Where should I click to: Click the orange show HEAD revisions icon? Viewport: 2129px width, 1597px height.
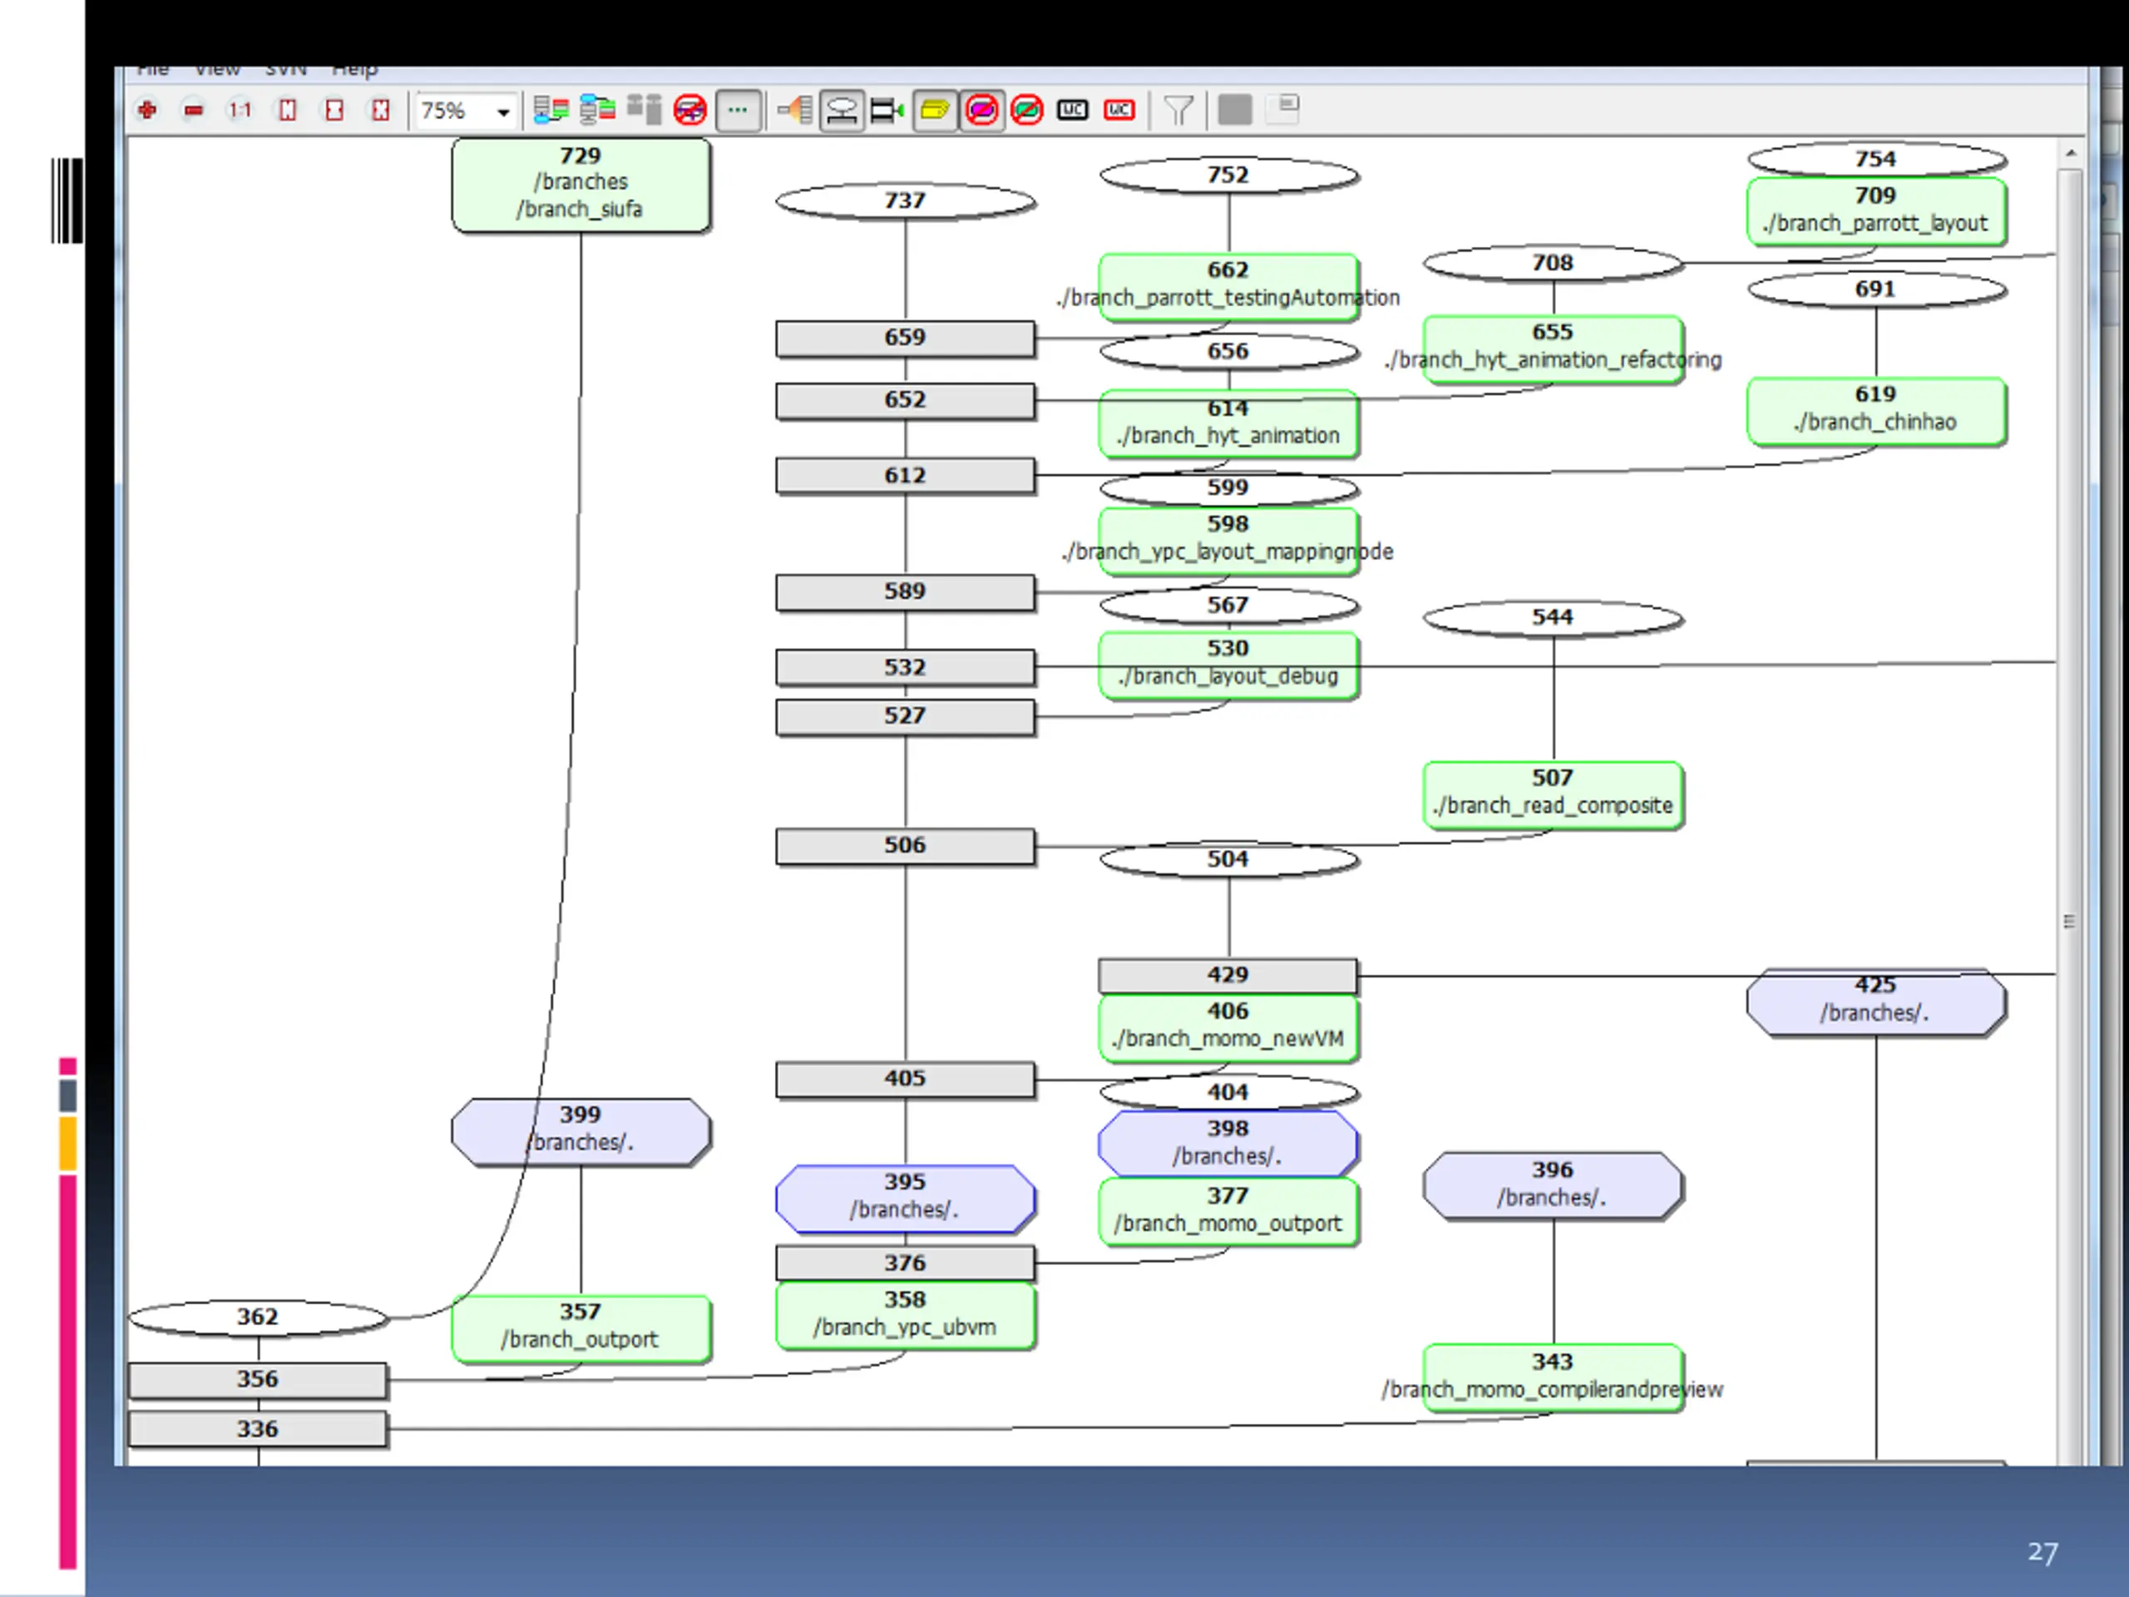pyautogui.click(x=796, y=110)
